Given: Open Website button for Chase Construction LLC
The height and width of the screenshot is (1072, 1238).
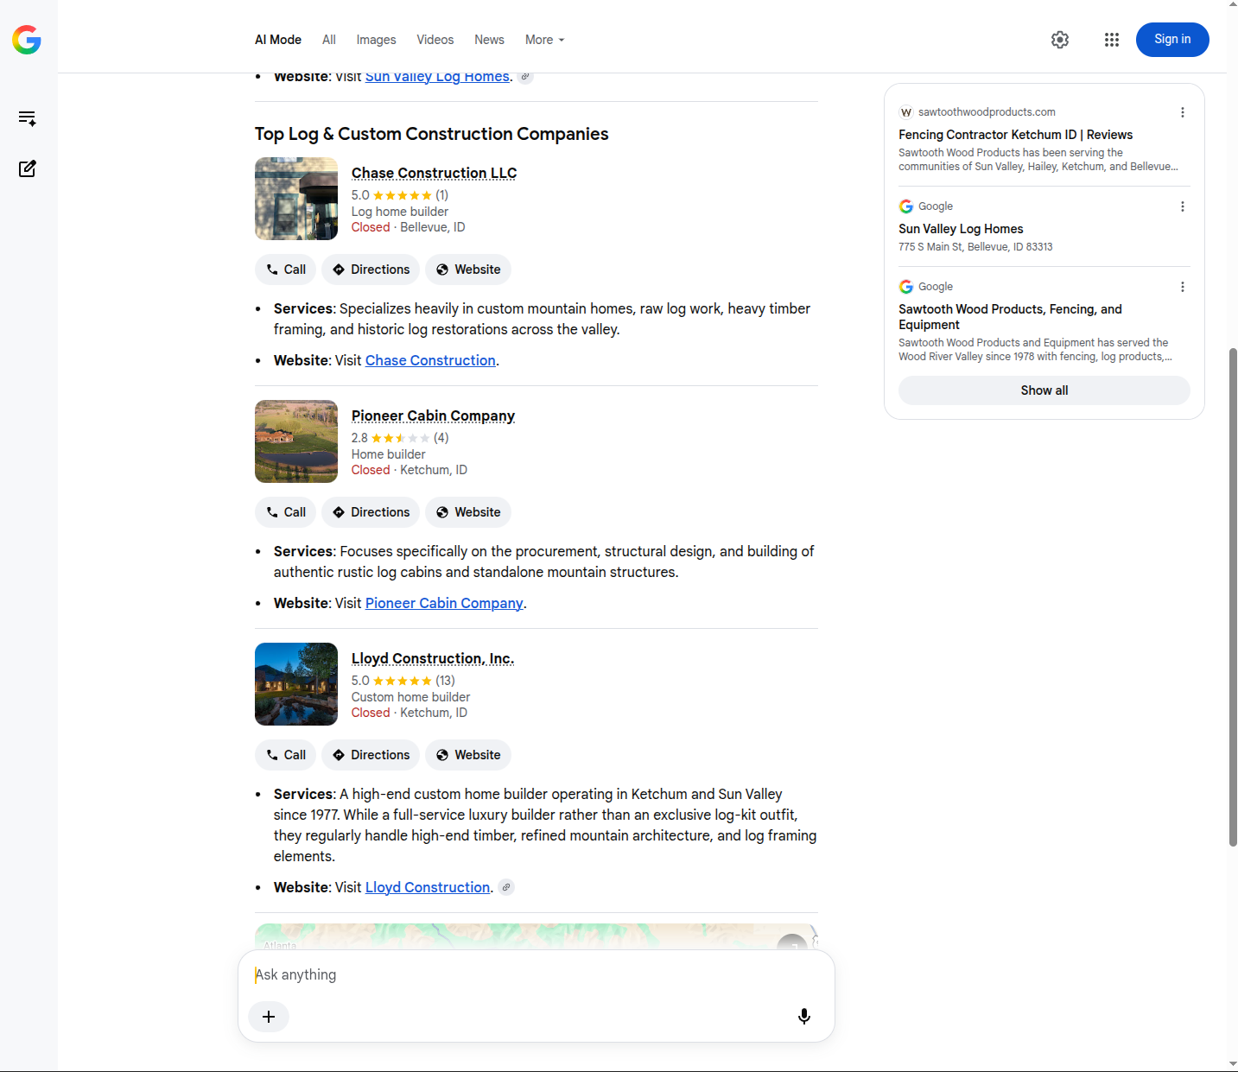Looking at the screenshot, I should click(x=468, y=270).
